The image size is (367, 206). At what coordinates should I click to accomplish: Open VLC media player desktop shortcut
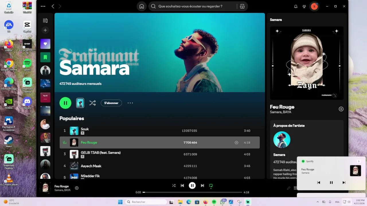[x=9, y=180]
